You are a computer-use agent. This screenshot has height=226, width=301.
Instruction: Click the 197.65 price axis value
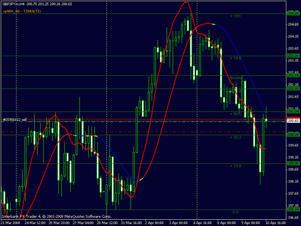(x=293, y=193)
